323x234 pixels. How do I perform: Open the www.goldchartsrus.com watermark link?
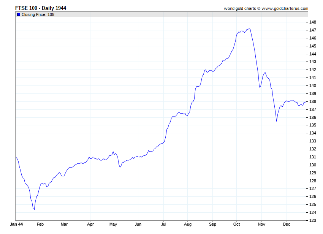pyautogui.click(x=285, y=8)
